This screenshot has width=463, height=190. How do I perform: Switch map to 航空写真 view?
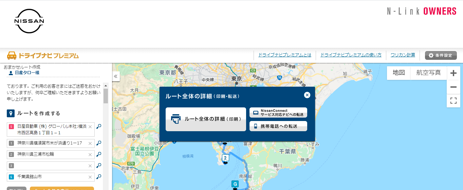[x=428, y=72]
